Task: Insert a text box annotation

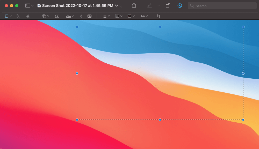Action: coord(57,16)
